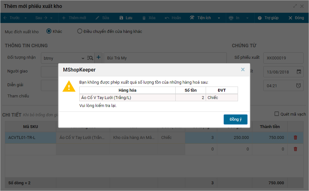Viewport: 309px width, 191px height.
Task: Click the Mã SKU column header
Action: (x=30, y=127)
